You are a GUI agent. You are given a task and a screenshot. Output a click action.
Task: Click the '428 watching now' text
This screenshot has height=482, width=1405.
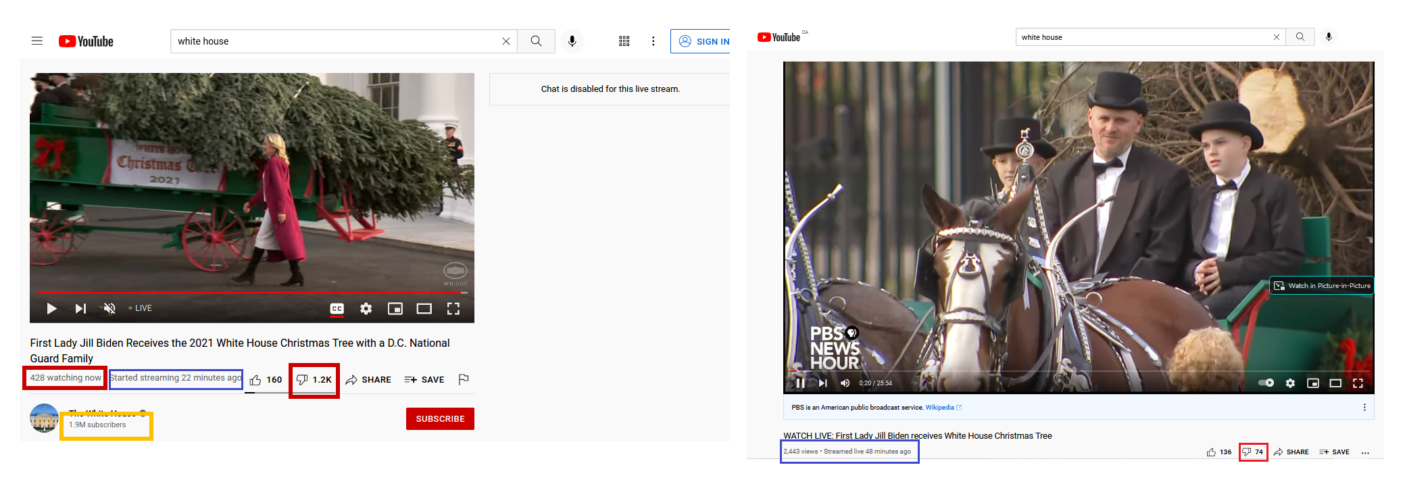click(66, 378)
